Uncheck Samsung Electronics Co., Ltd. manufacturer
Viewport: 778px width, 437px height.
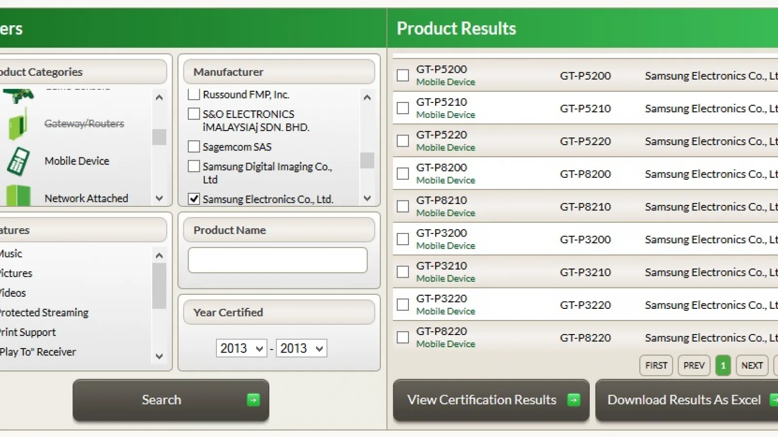pyautogui.click(x=194, y=199)
